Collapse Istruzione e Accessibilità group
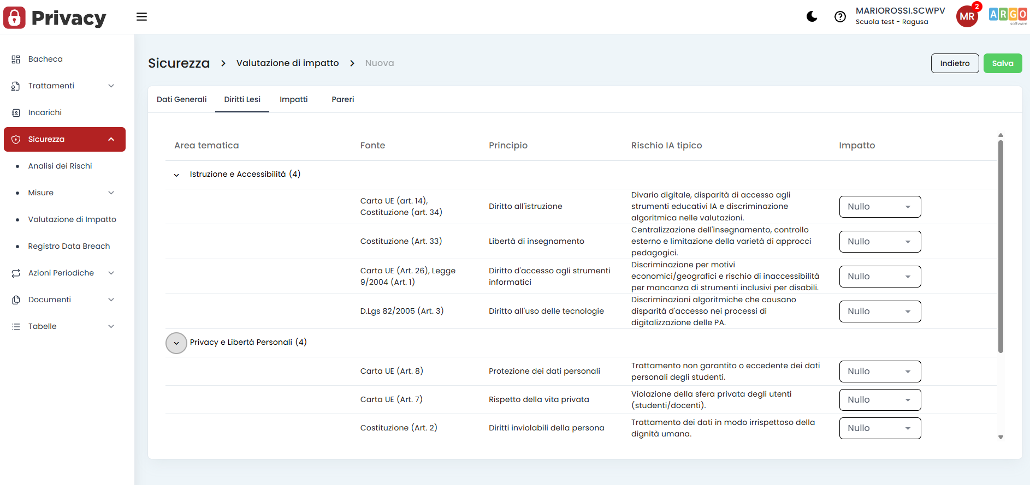 [176, 175]
